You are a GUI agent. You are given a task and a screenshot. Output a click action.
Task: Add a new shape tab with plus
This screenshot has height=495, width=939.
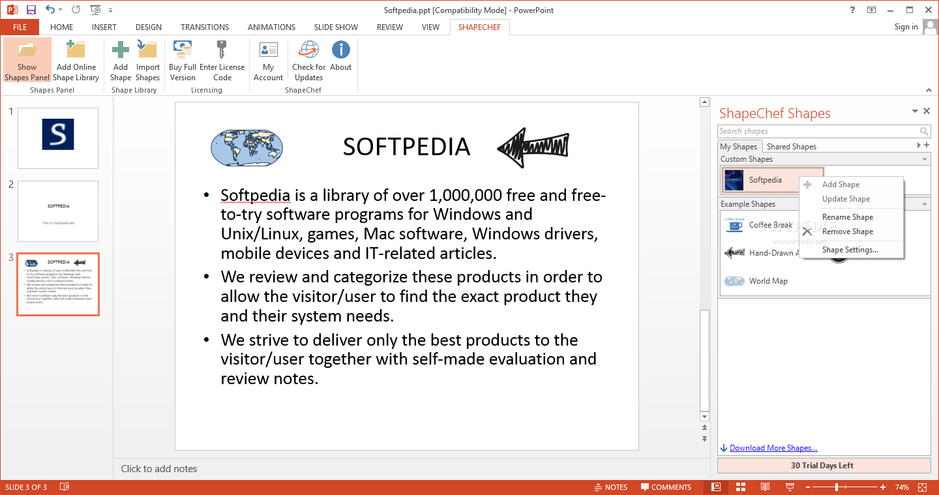[x=927, y=145]
